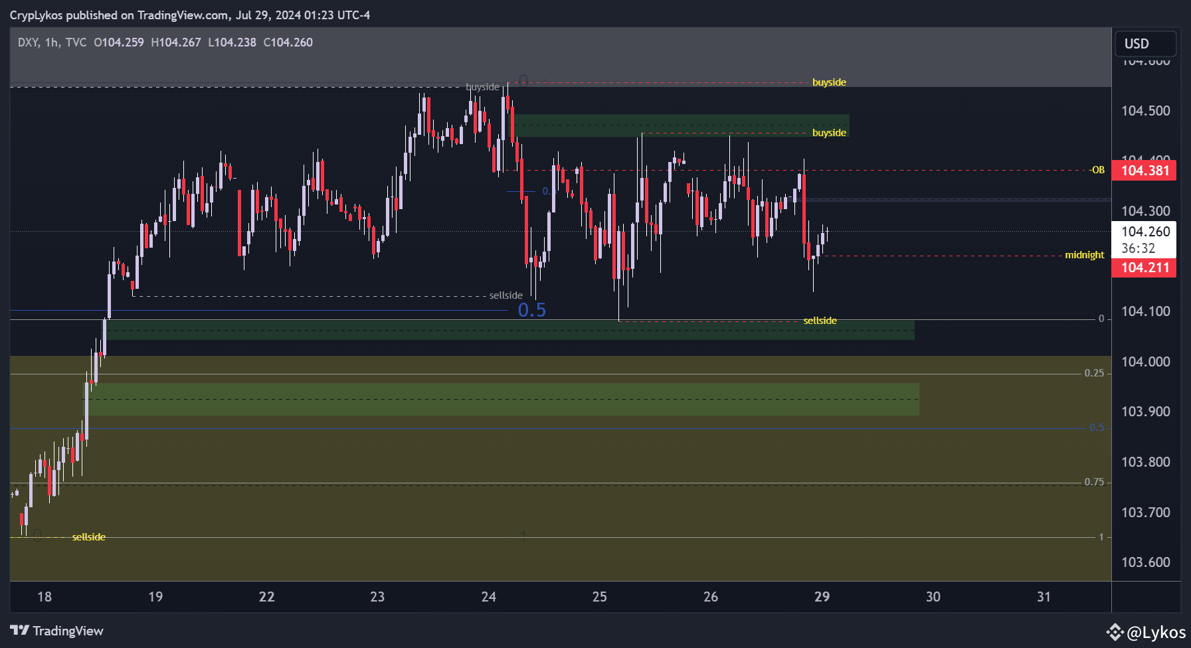Click the 104.000 price axis label
The image size is (1191, 648).
pyautogui.click(x=1146, y=362)
